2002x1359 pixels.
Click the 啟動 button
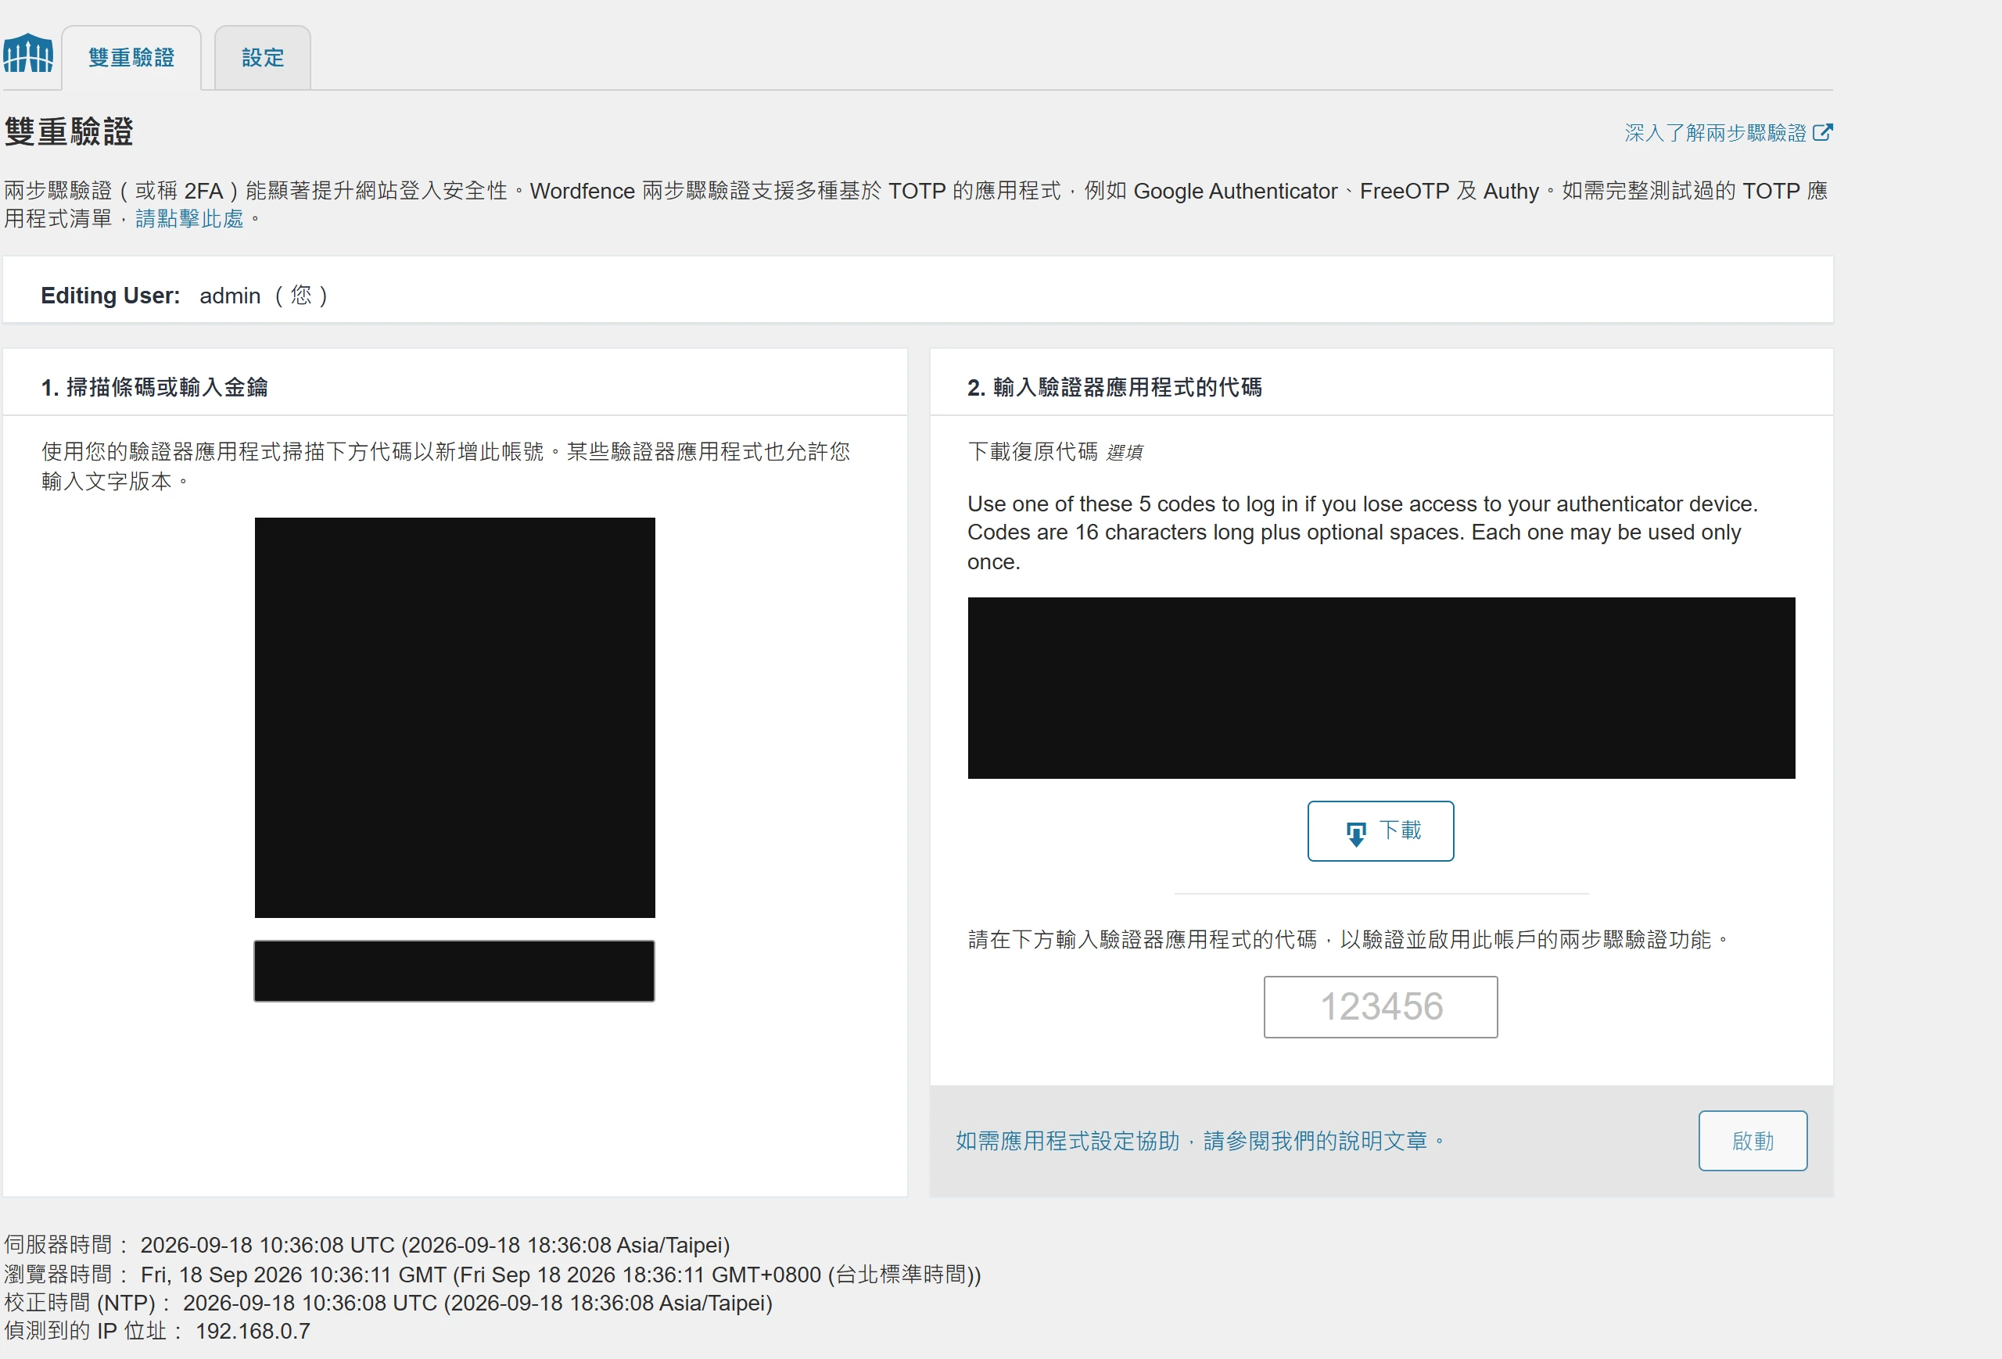(x=1753, y=1141)
